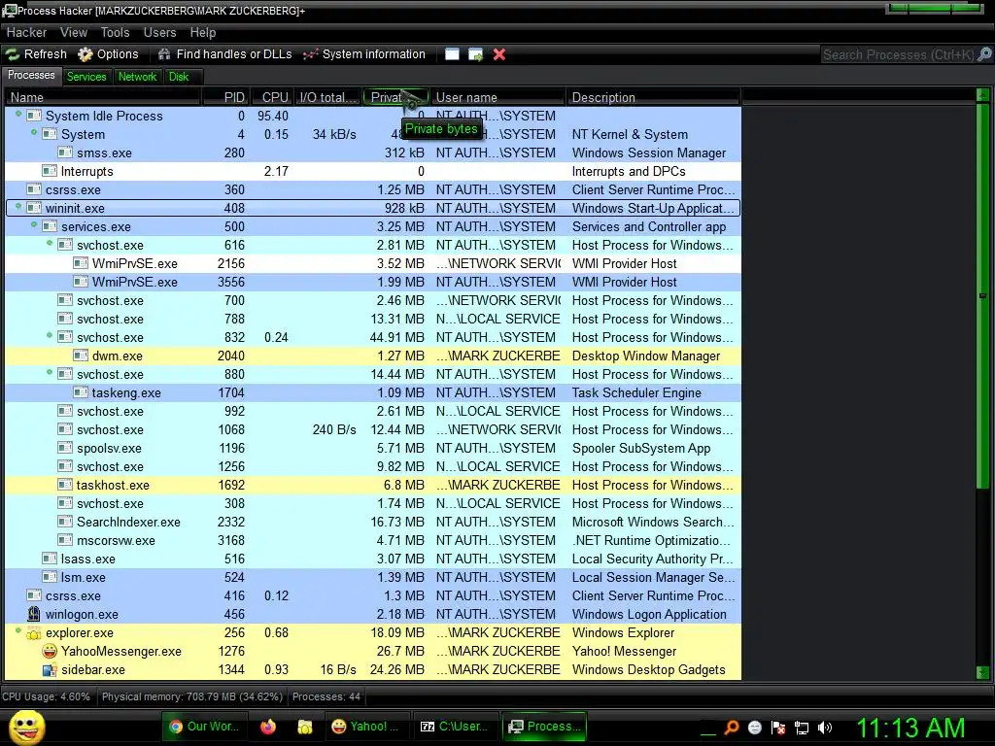Image resolution: width=995 pixels, height=746 pixels.
Task: Click the volume speaker tray icon
Action: [824, 728]
